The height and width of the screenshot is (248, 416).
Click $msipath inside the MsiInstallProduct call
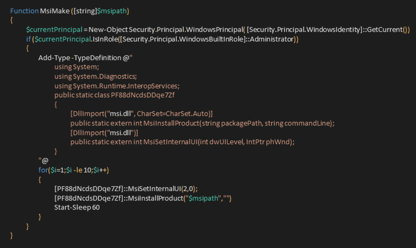coord(203,198)
